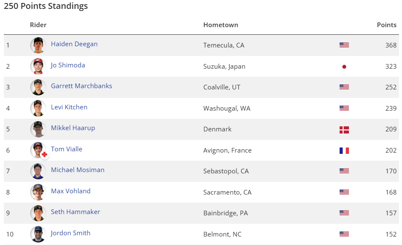Screen dimensions: 402x245
Task: Open Mikkel Haarup's profile link
Action: [73, 128]
